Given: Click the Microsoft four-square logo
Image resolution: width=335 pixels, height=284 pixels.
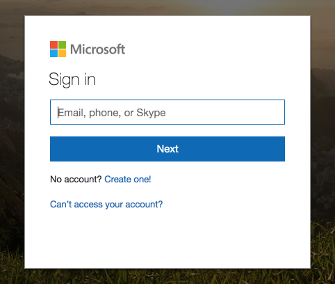Looking at the screenshot, I should [58, 49].
